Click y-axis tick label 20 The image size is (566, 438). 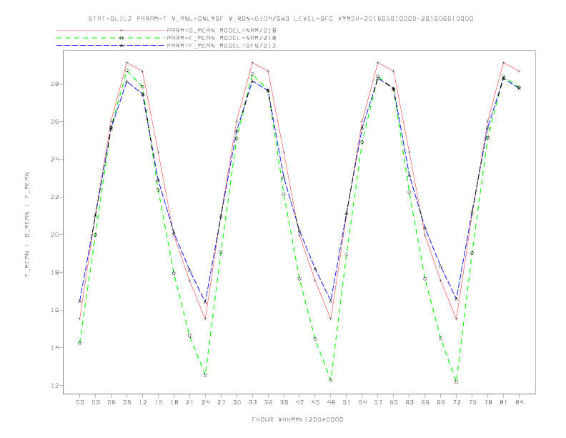(54, 235)
